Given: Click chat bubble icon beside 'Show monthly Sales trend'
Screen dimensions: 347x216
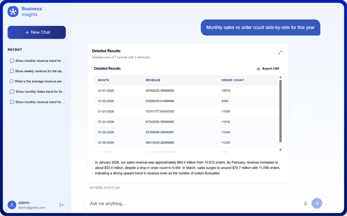Looking at the screenshot, I should 12,92.
